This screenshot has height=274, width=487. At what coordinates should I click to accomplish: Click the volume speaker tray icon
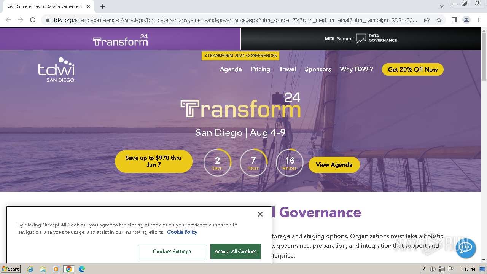coord(433,269)
